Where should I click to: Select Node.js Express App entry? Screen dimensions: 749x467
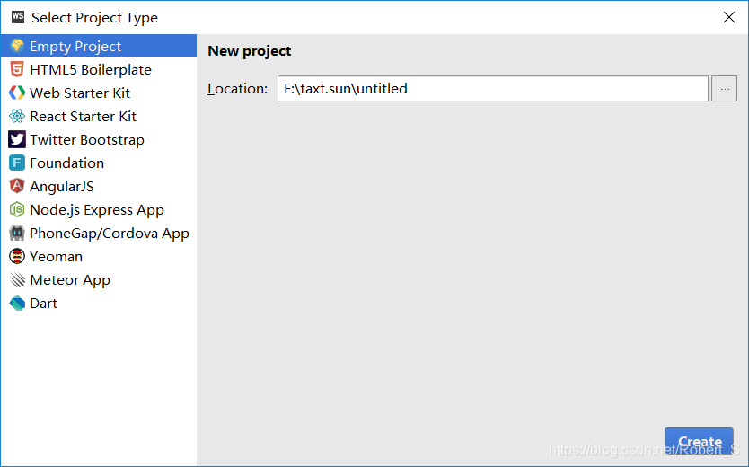point(99,209)
